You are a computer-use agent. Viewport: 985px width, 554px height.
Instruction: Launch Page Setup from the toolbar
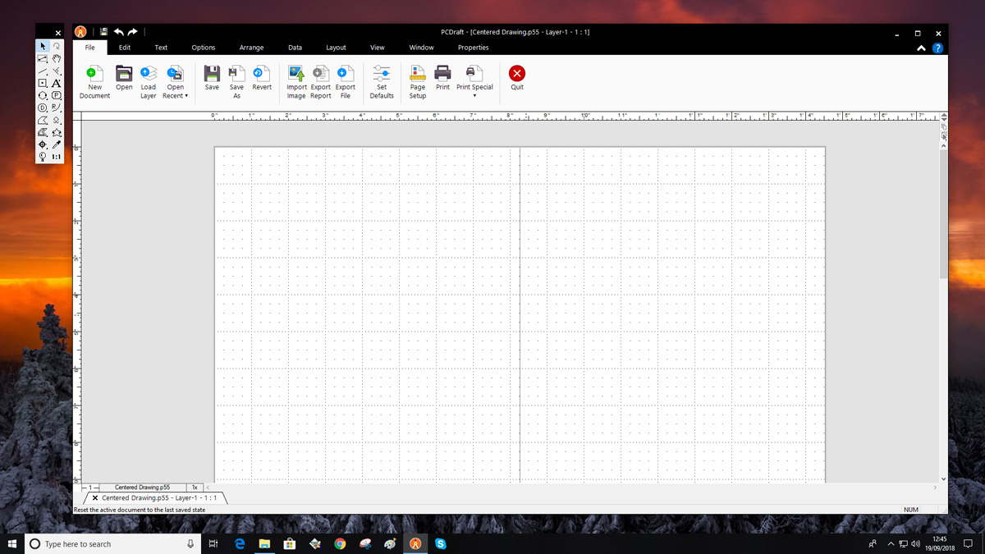(417, 80)
